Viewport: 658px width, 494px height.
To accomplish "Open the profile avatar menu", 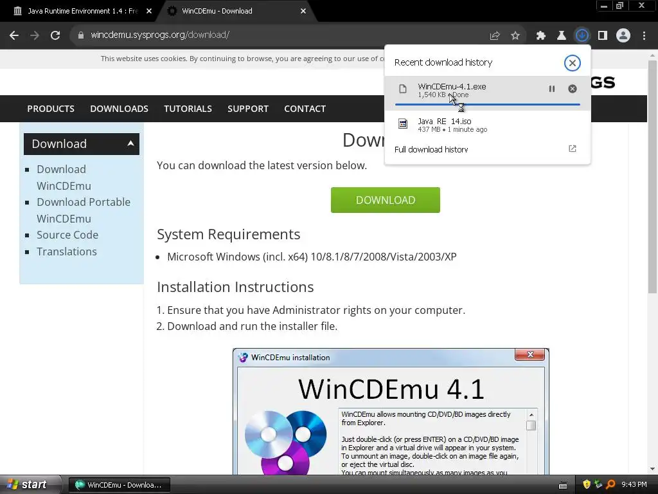I will tap(623, 36).
